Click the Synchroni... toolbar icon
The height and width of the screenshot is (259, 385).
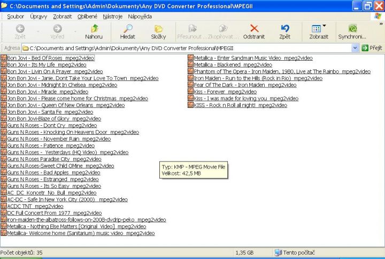pyautogui.click(x=352, y=28)
